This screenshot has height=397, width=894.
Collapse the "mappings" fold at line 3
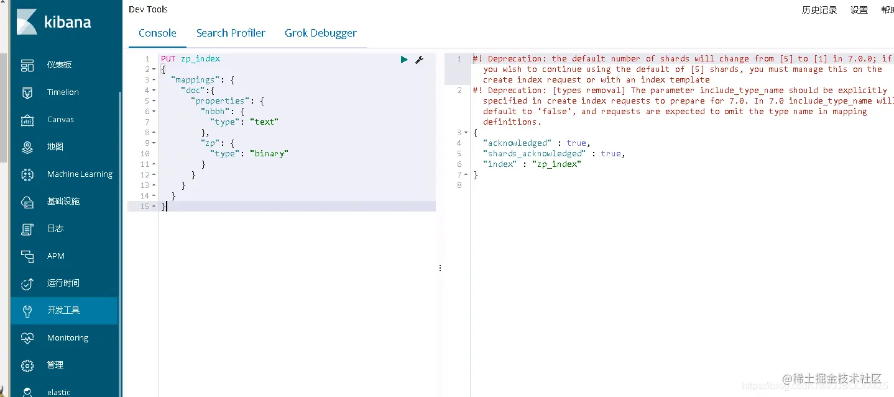click(x=154, y=80)
